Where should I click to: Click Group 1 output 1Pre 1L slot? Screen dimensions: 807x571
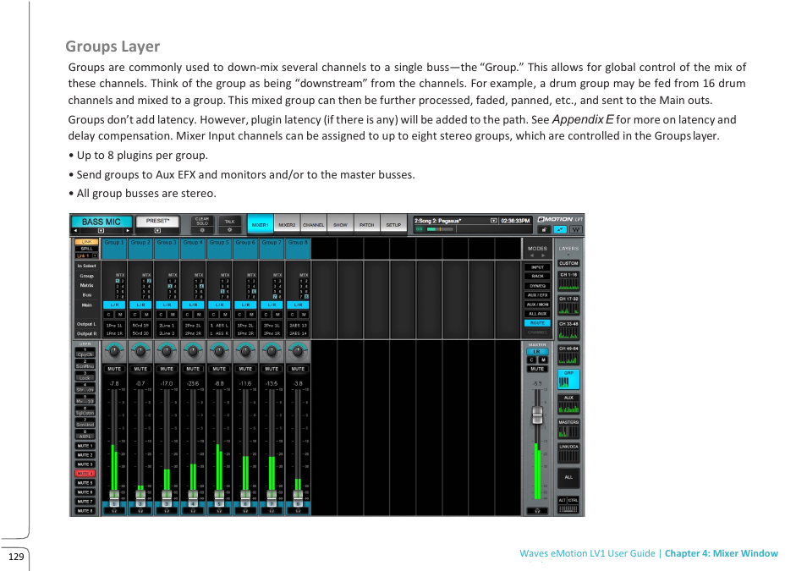(x=114, y=326)
